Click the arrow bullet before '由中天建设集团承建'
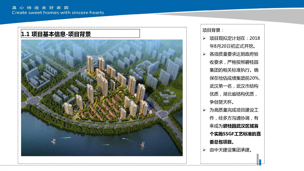The height and width of the screenshot is (171, 304). coord(204,150)
